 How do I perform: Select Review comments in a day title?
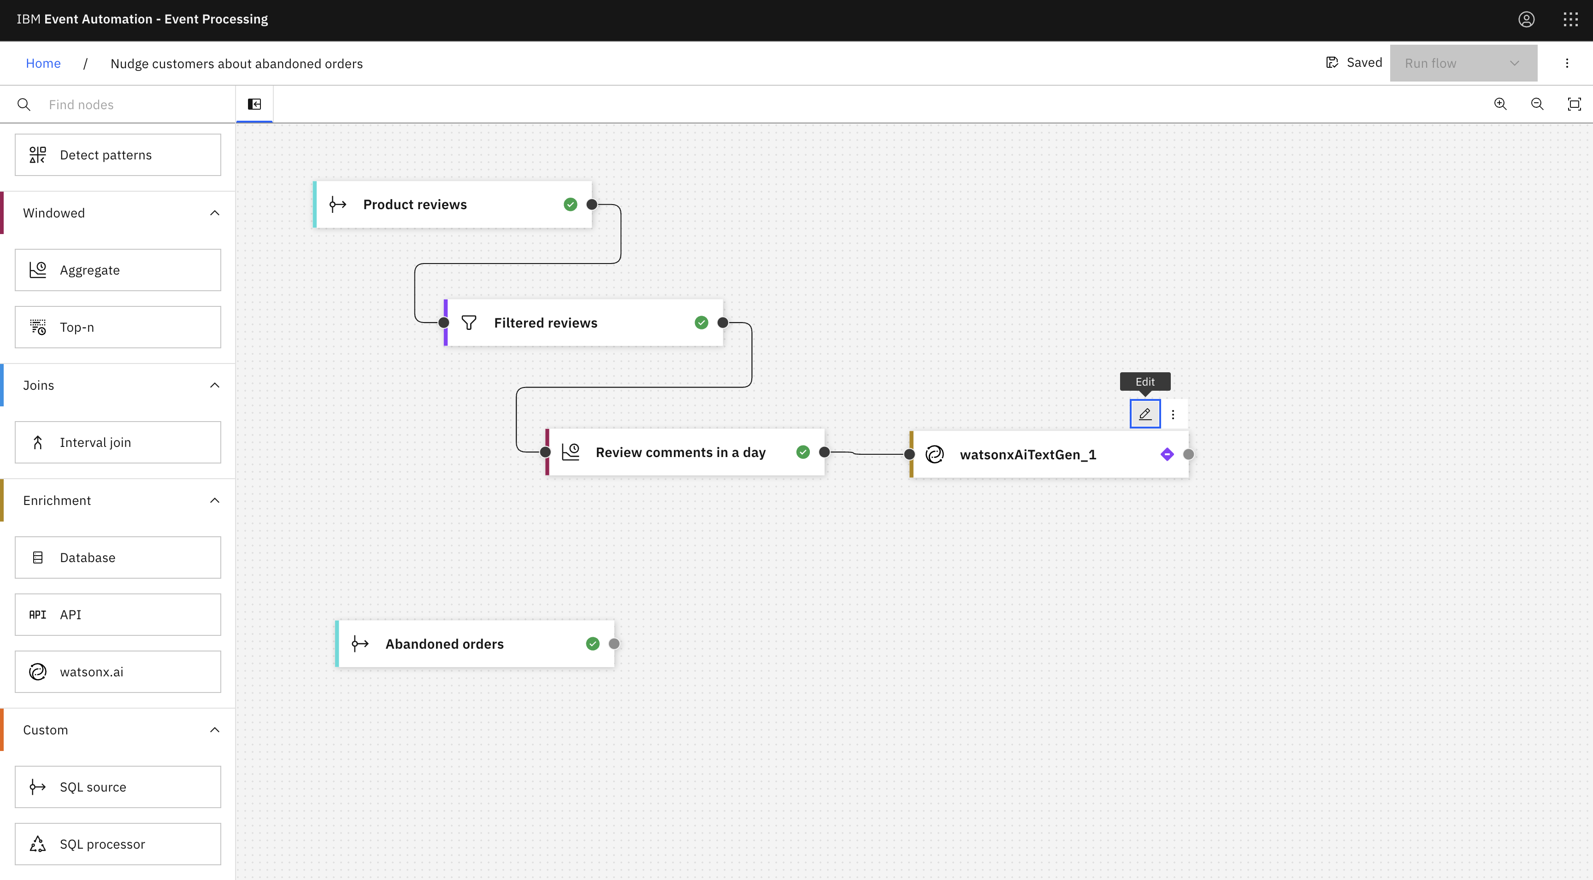(x=680, y=452)
